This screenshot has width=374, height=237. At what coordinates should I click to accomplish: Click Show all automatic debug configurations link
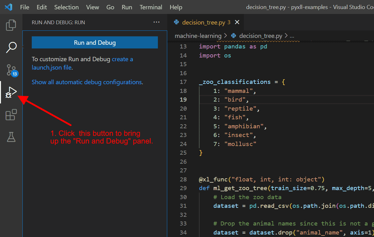(x=87, y=82)
